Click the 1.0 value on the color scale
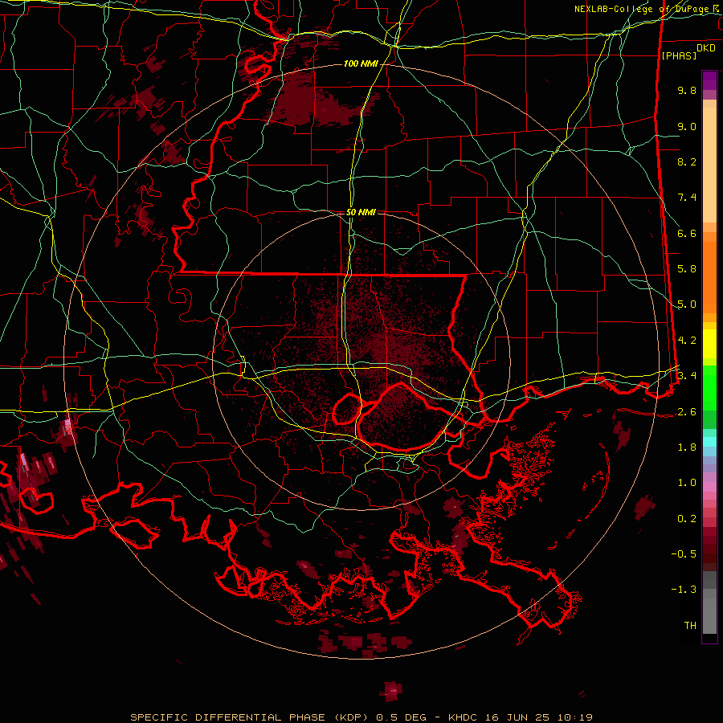The image size is (723, 723). pyautogui.click(x=687, y=483)
